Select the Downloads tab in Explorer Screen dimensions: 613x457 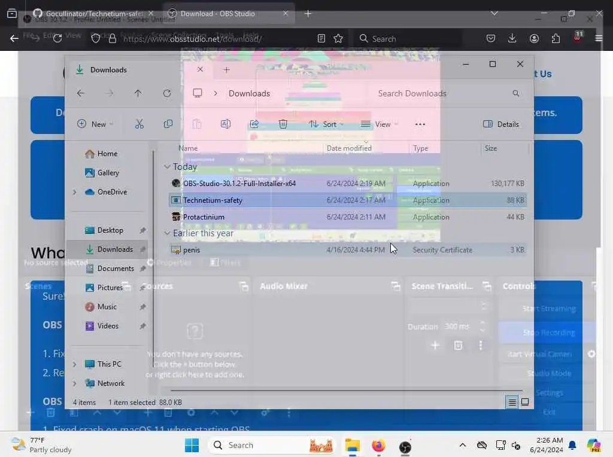click(x=138, y=70)
